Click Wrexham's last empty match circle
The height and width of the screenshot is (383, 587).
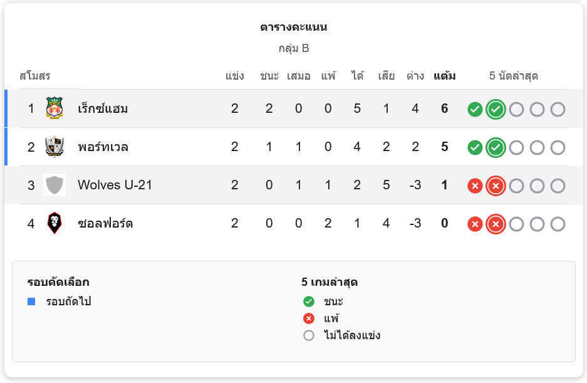pyautogui.click(x=558, y=110)
